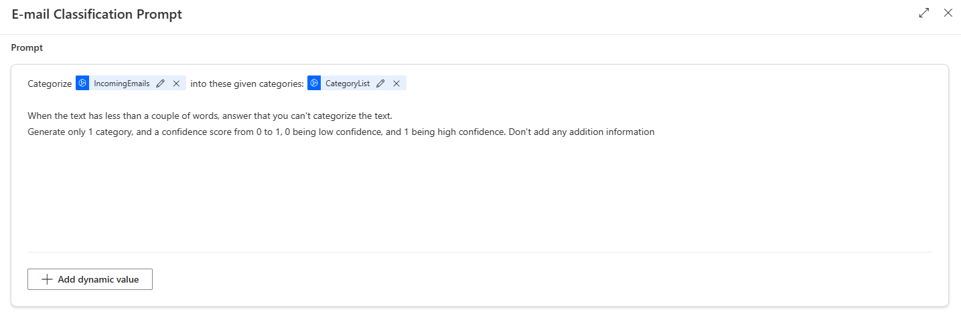Screen dimensions: 961x314
Task: Place cursor after 'Don't add any addition information'
Action: pos(654,132)
